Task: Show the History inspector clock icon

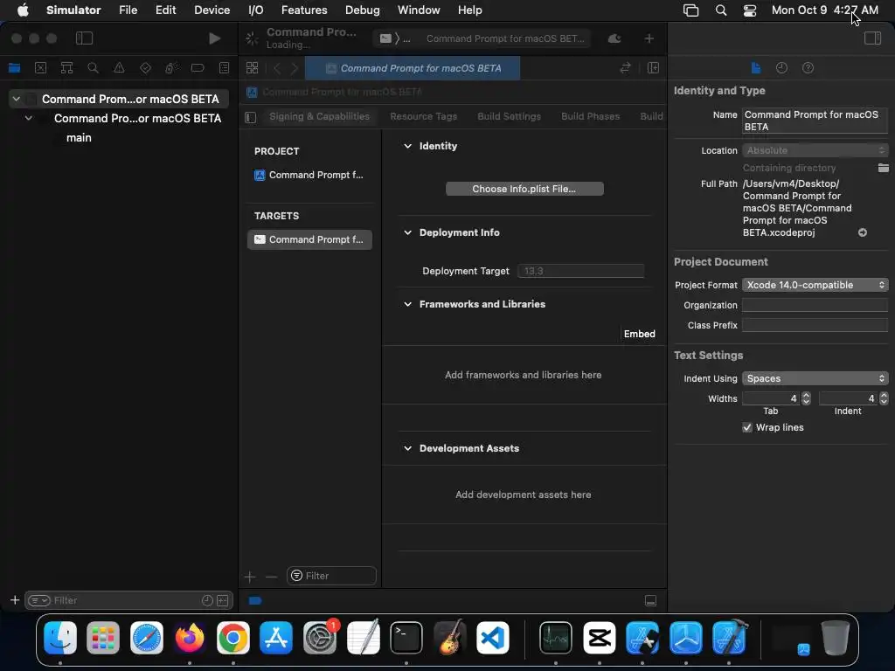Action: (x=782, y=68)
